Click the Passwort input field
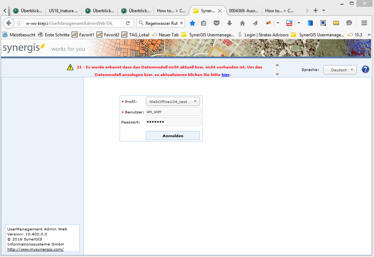 coord(173,122)
